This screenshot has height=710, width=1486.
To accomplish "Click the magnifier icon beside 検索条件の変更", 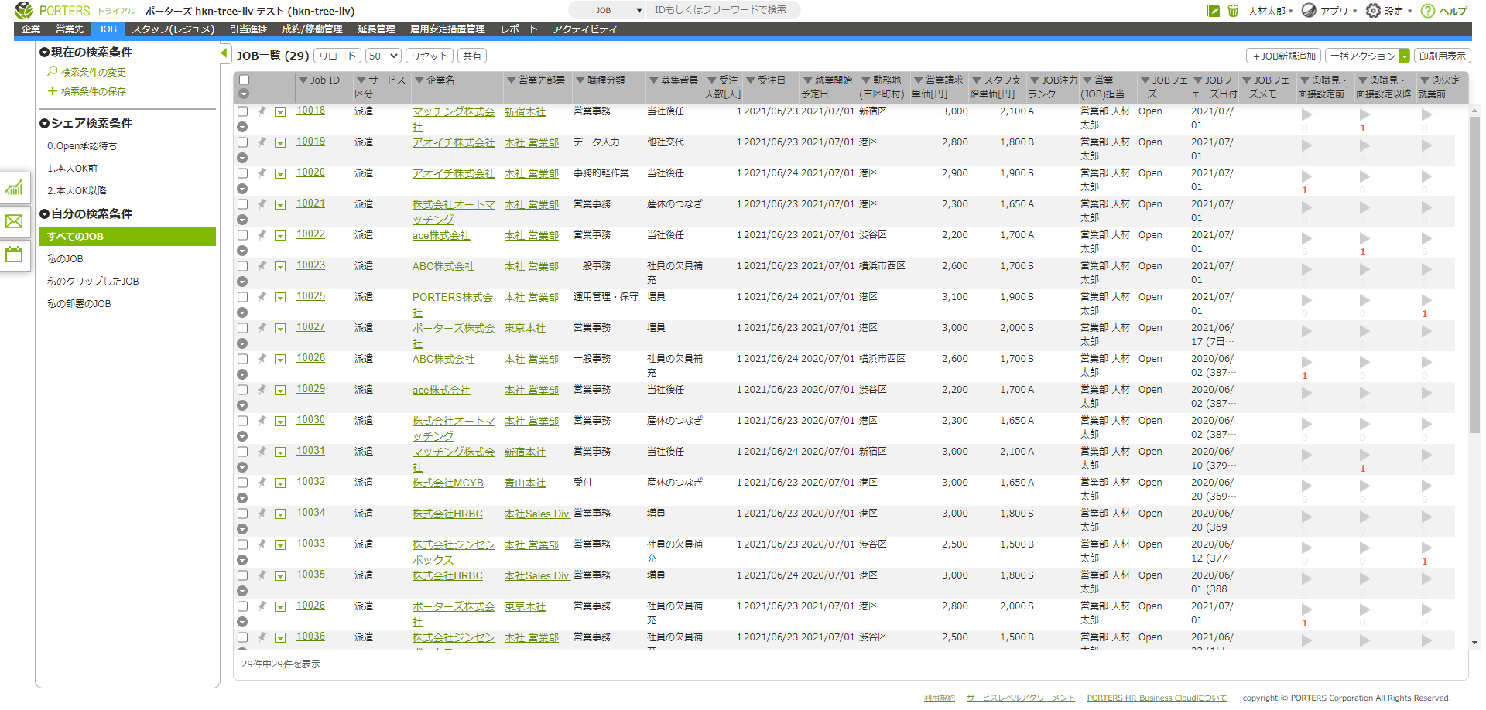I will pos(53,71).
